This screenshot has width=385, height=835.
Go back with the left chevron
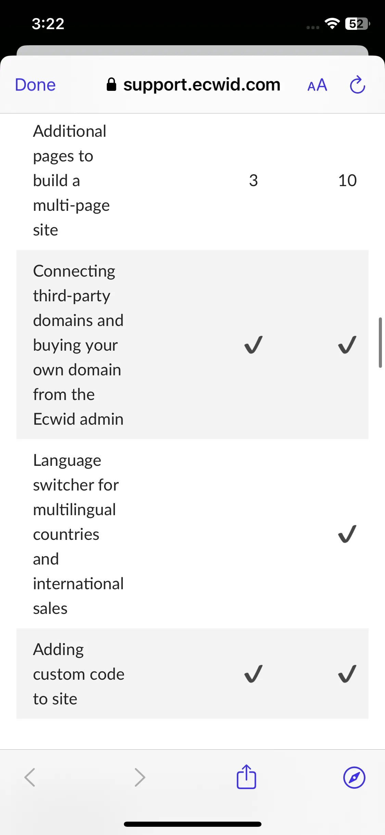tap(30, 777)
